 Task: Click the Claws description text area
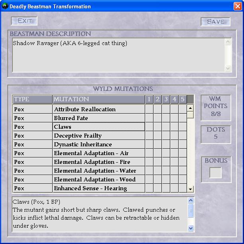pos(100,214)
